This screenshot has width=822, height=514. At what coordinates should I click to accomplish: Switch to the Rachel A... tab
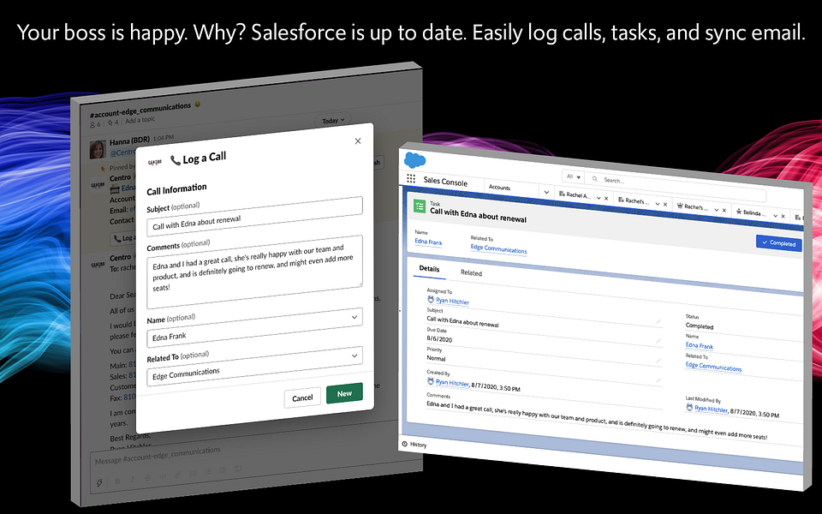[x=575, y=194]
